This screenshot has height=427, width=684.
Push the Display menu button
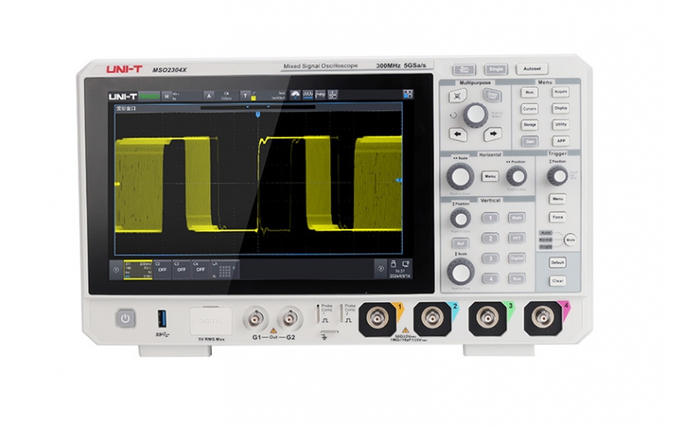[x=561, y=108]
